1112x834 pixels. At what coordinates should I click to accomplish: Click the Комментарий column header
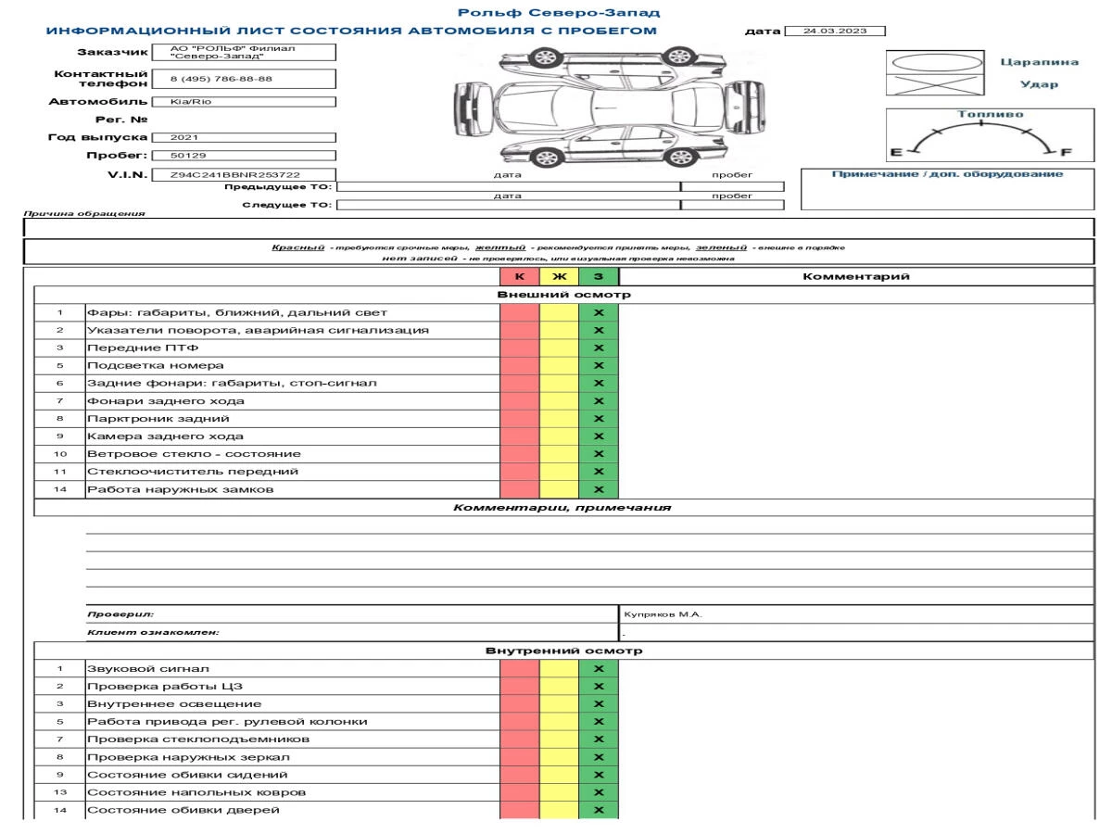(855, 276)
